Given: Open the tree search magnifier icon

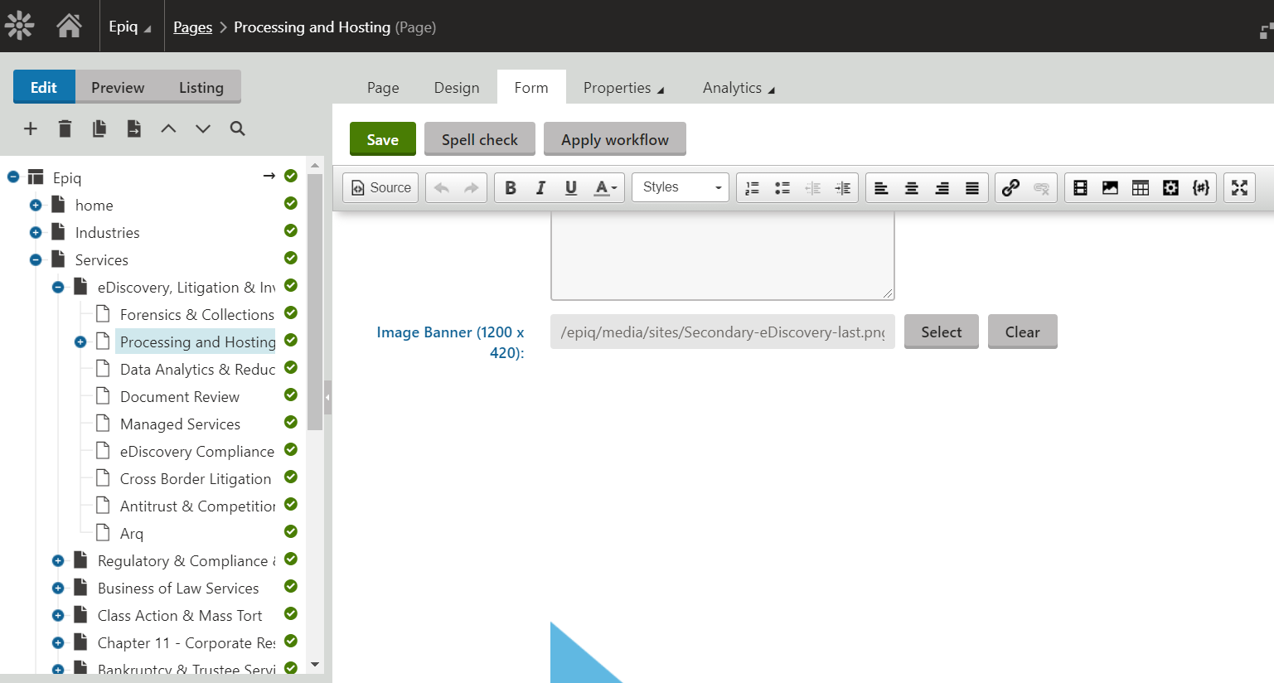Looking at the screenshot, I should click(237, 128).
